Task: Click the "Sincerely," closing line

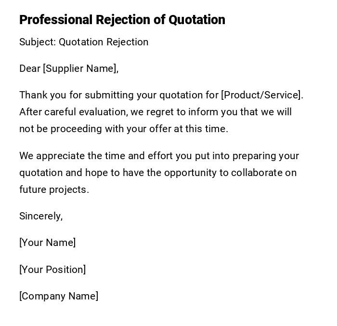Action: tap(41, 216)
